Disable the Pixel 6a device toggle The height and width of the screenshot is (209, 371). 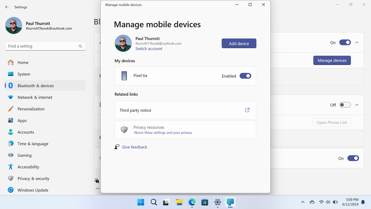pos(245,76)
